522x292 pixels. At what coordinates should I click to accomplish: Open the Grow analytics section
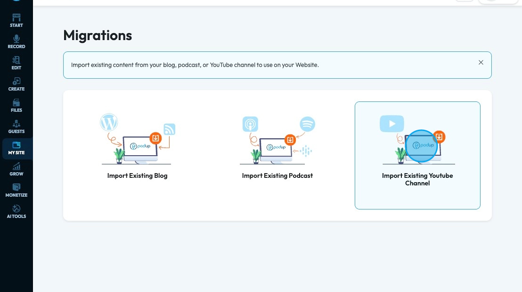pos(16,169)
